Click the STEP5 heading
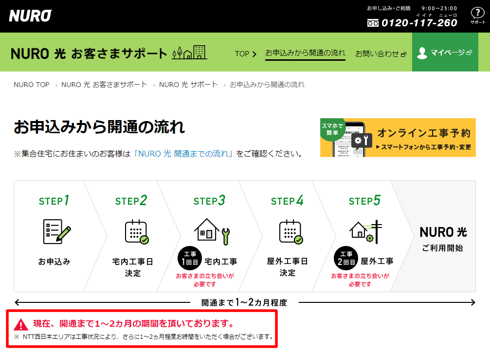 tap(364, 200)
